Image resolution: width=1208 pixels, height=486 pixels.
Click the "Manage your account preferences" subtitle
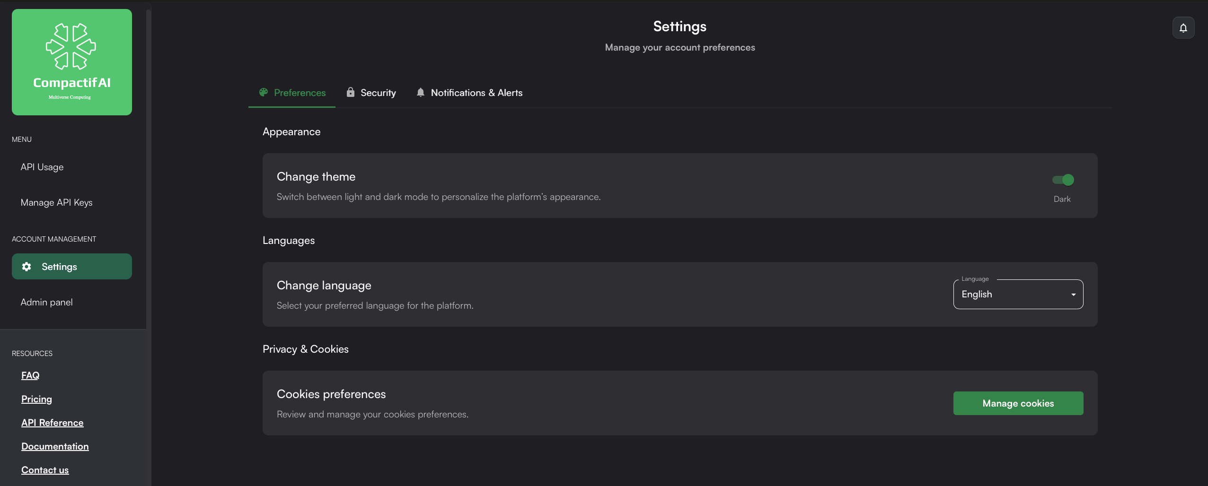pyautogui.click(x=680, y=47)
